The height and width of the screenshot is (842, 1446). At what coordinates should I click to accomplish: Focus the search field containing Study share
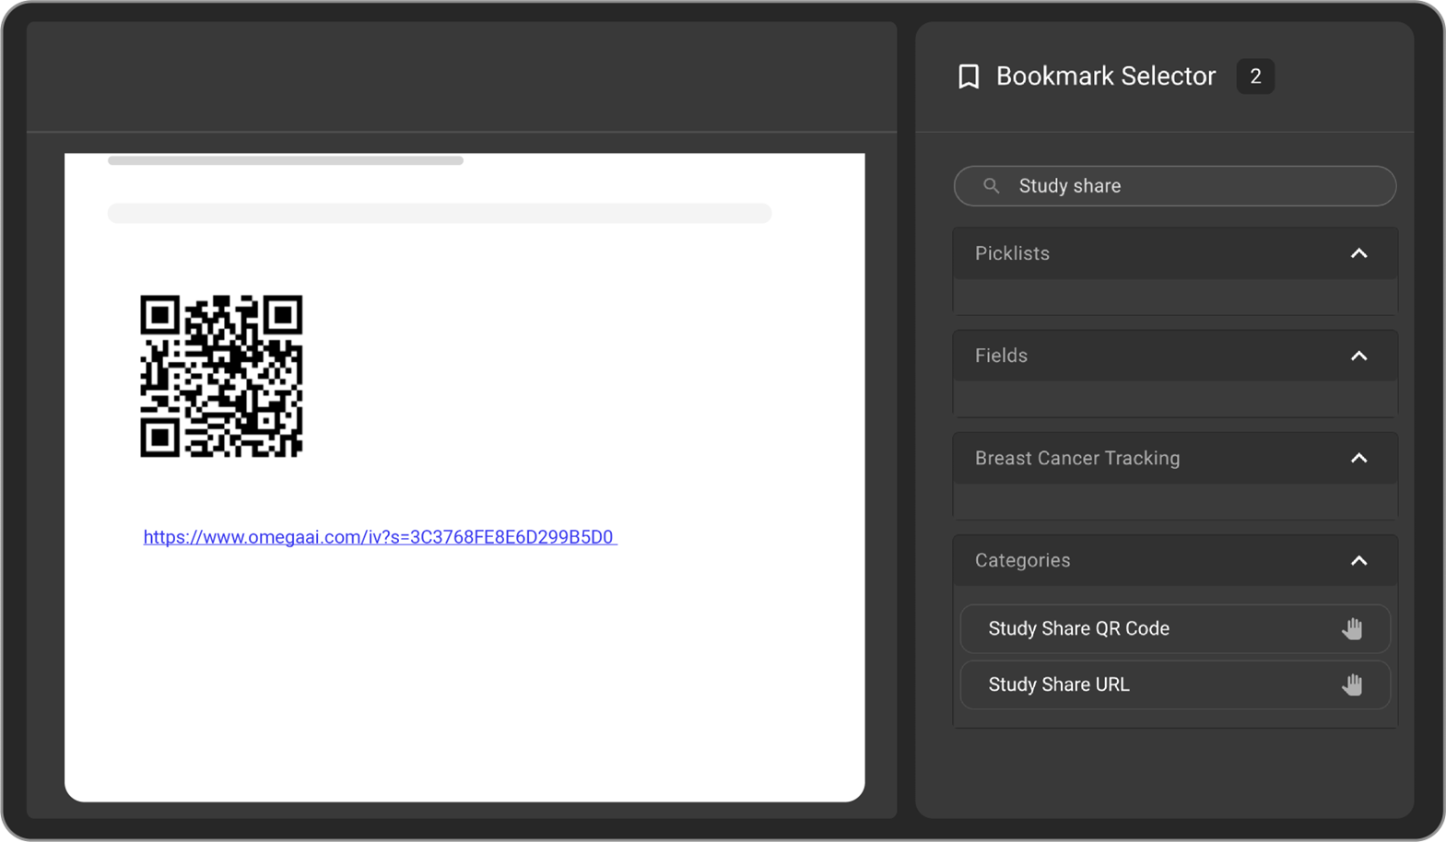click(x=1189, y=186)
